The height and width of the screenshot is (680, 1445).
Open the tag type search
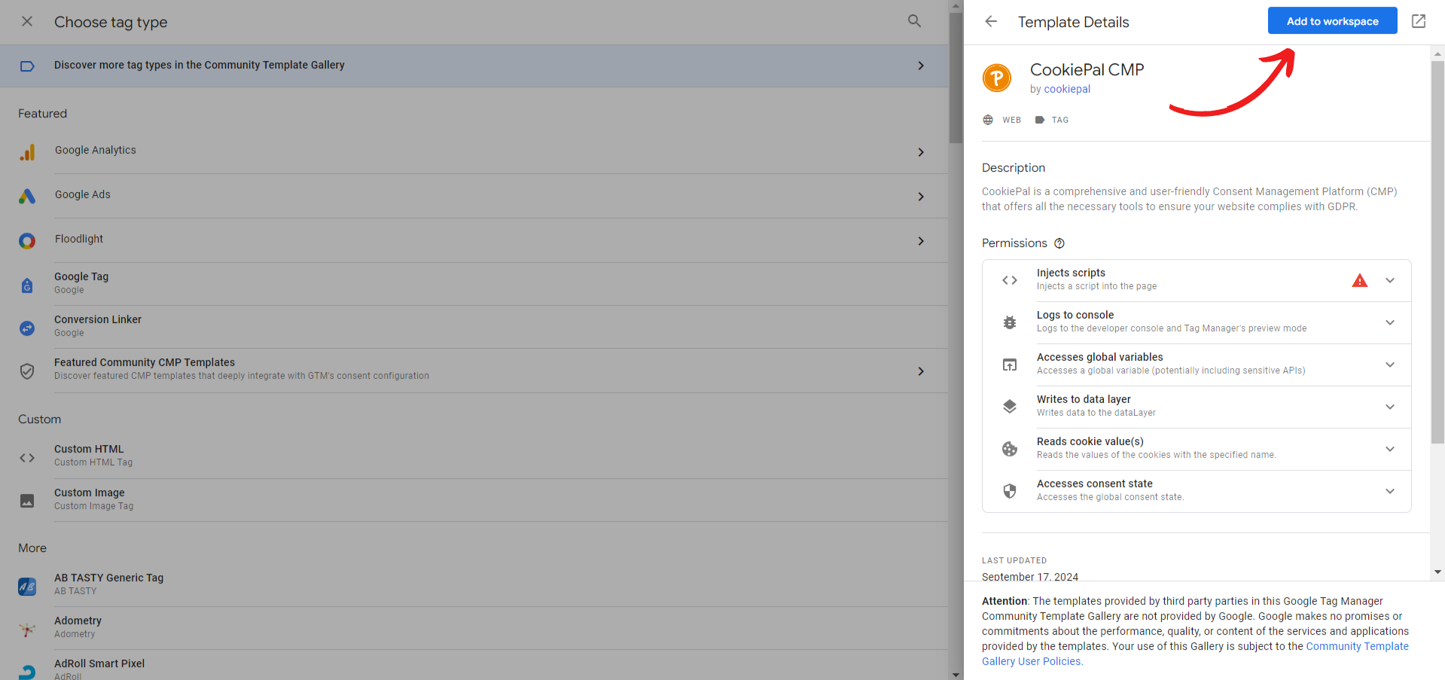pos(914,21)
